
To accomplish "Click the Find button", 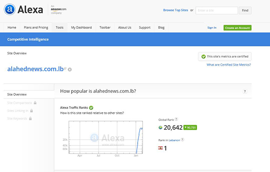I will [245, 10].
